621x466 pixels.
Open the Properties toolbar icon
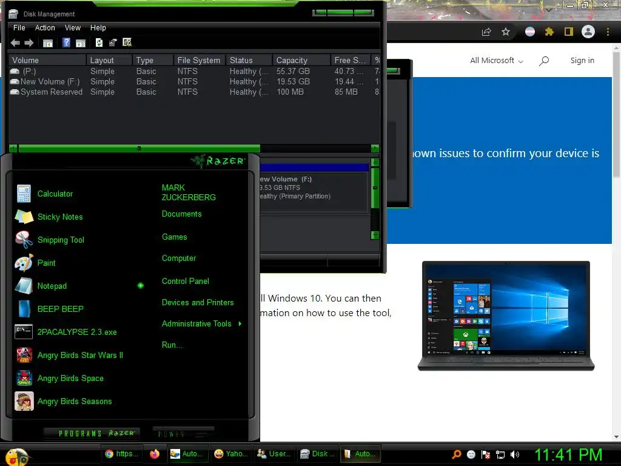point(113,42)
